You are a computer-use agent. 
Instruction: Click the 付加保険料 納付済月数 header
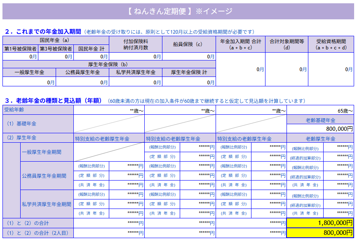pyautogui.click(x=136, y=44)
